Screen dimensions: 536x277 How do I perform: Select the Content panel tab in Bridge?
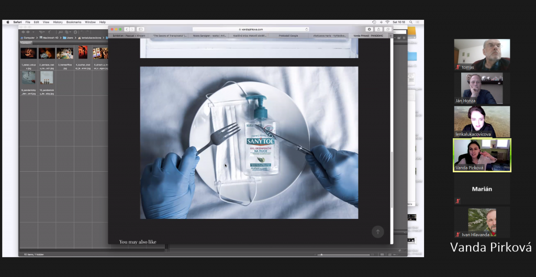pos(26,43)
